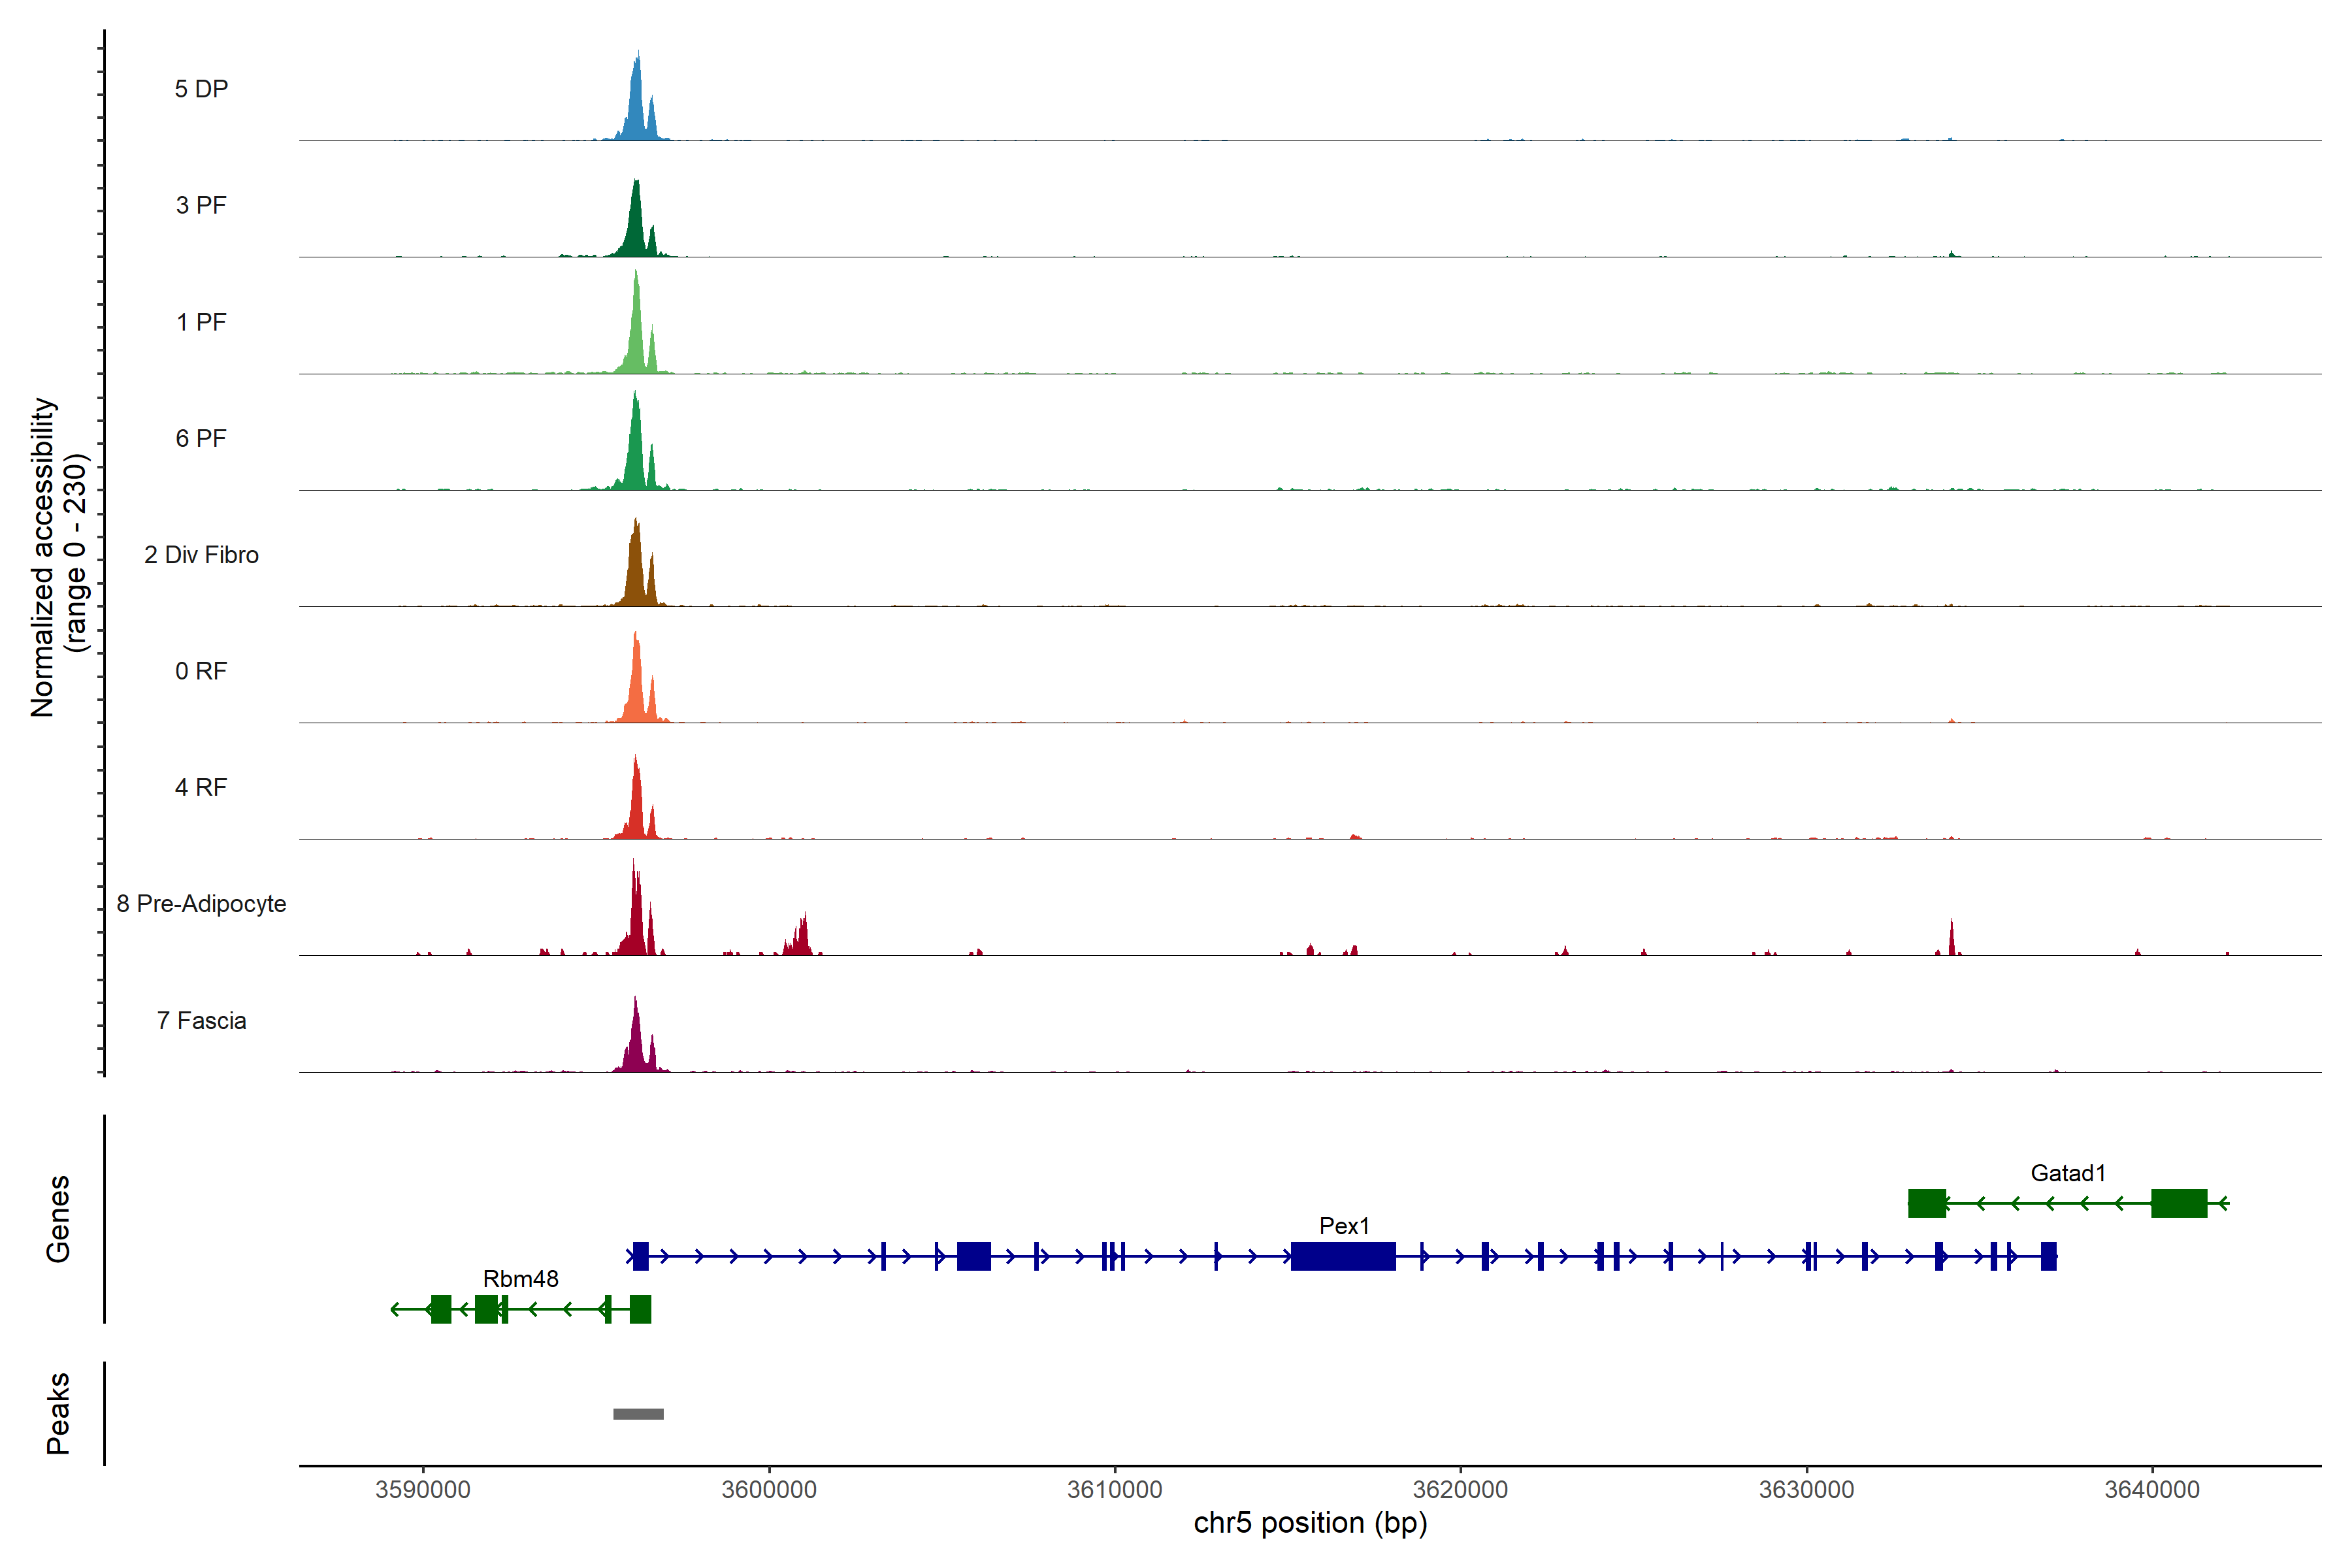Viewport: 2352px width, 1568px height.
Task: Click the first Pex1 exon at gene start
Action: [641, 1256]
